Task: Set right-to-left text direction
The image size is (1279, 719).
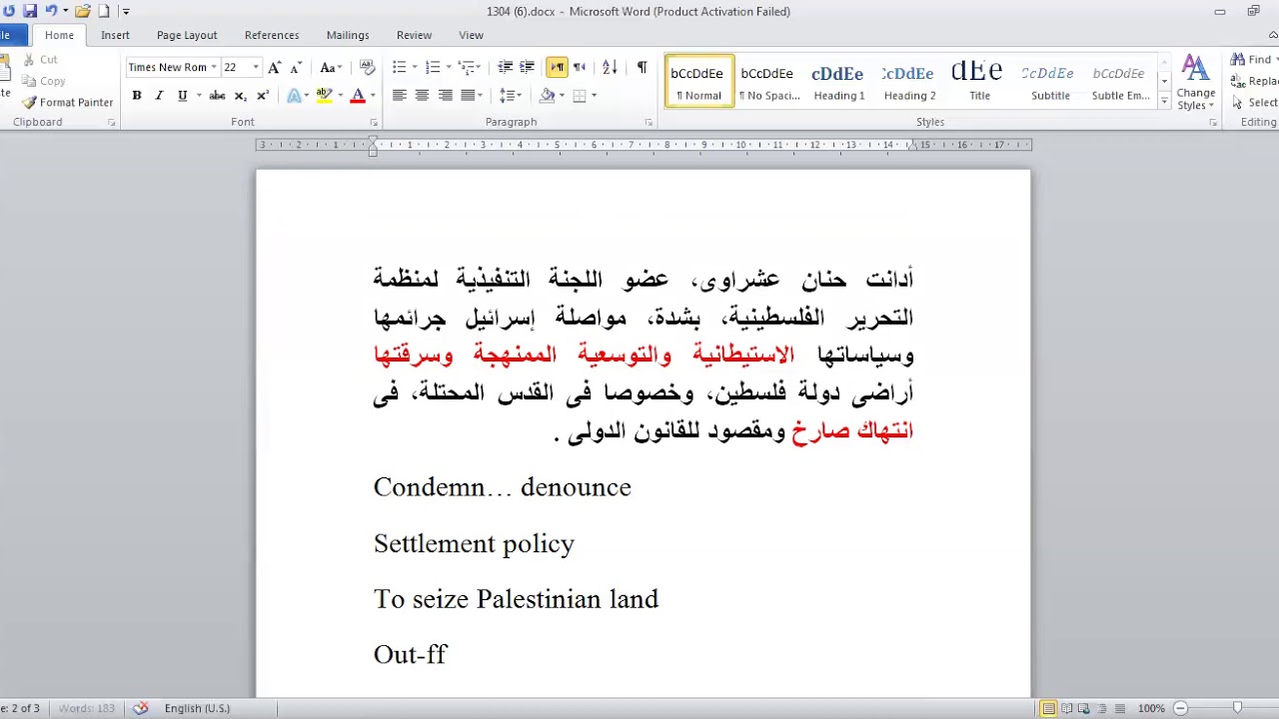Action: (x=580, y=67)
